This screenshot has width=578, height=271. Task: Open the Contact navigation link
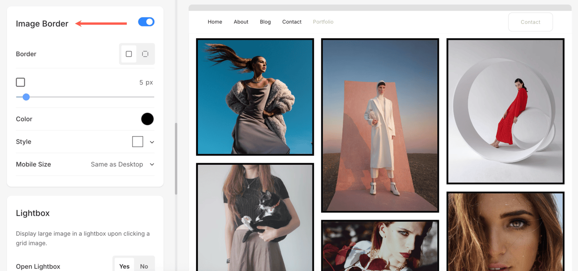click(292, 22)
